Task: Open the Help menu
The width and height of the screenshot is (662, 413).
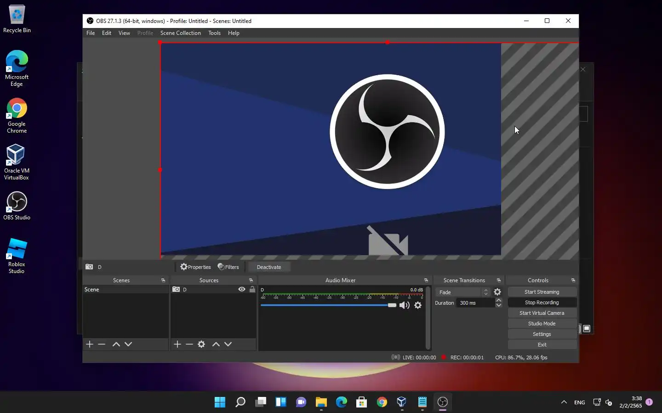Action: tap(234, 33)
